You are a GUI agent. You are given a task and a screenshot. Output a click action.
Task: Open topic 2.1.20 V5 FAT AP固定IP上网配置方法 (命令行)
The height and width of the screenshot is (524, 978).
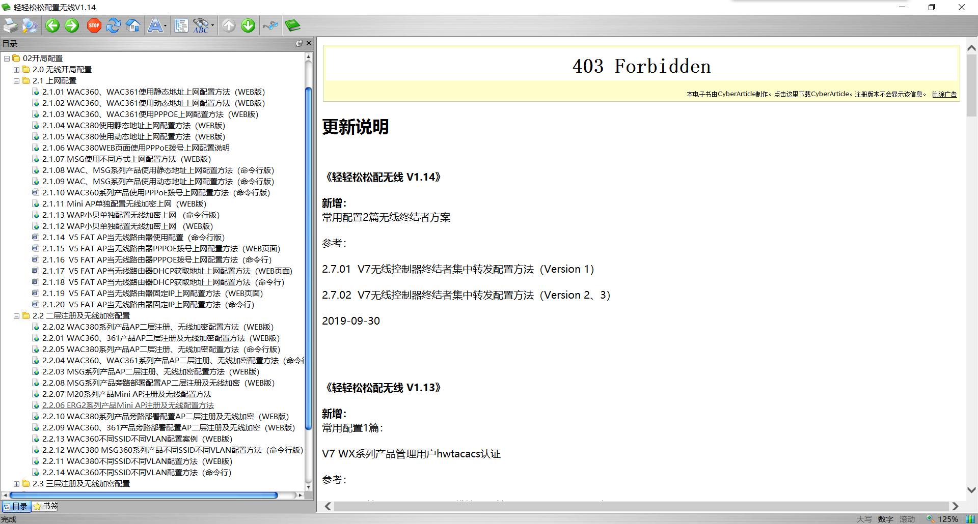(x=148, y=305)
